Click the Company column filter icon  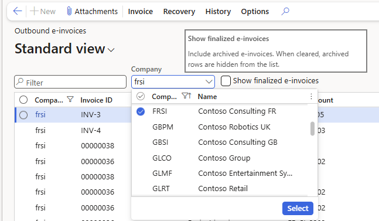[x=70, y=100]
